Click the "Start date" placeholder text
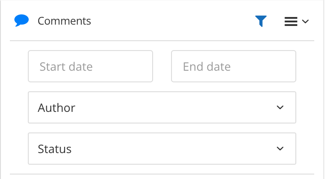Viewport: 325px width, 179px height. click(x=66, y=67)
